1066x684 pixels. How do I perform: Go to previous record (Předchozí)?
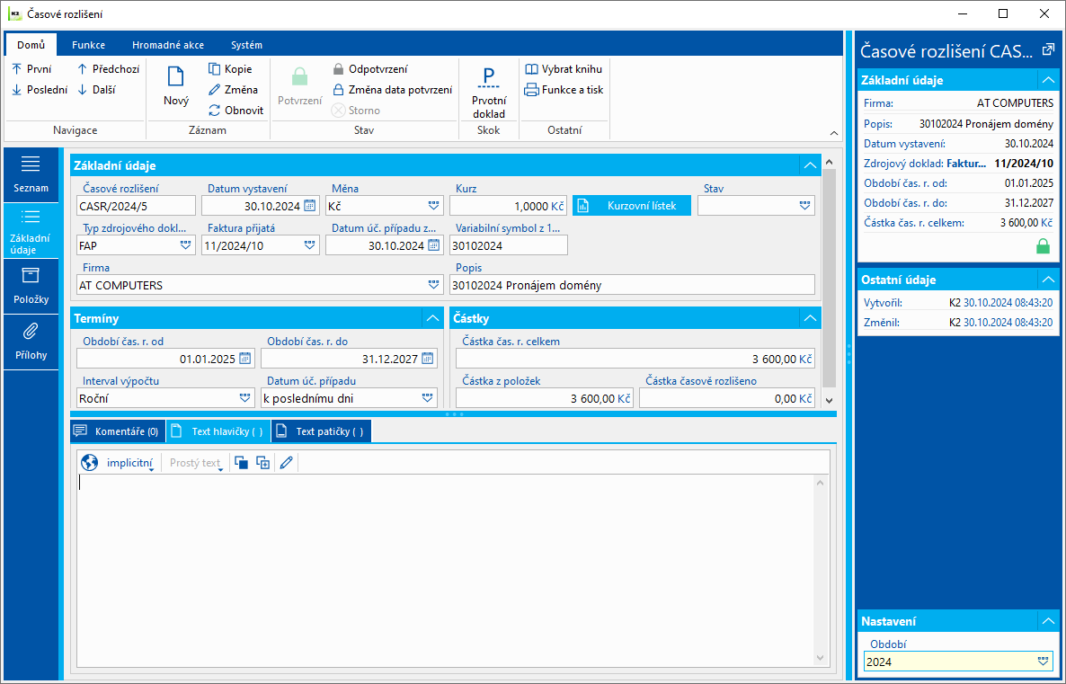108,68
